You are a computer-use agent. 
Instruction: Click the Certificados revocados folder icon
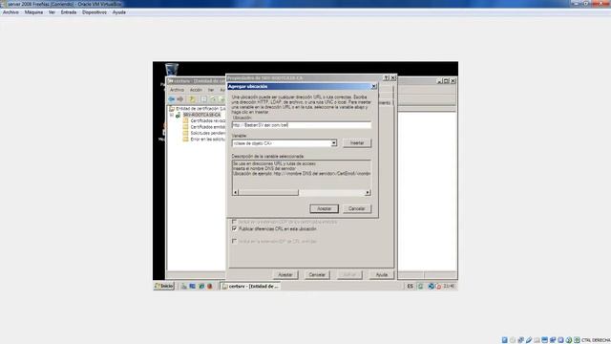[x=185, y=121]
